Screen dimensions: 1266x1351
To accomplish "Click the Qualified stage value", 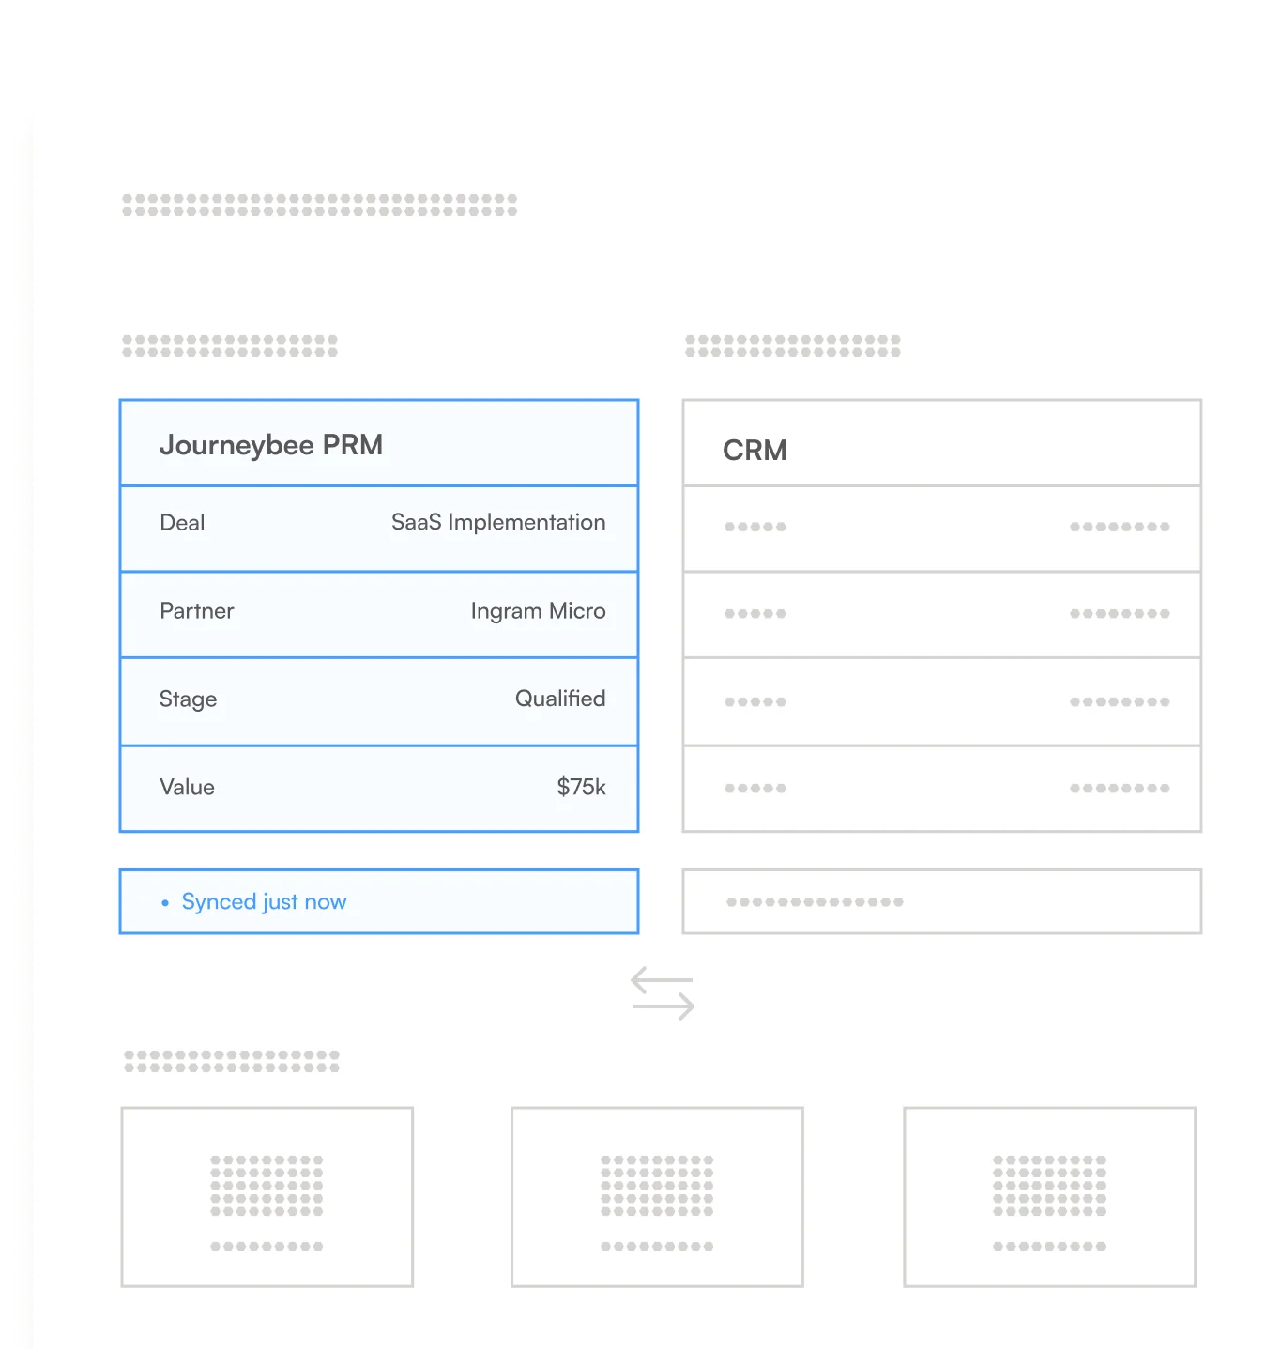I will [560, 699].
